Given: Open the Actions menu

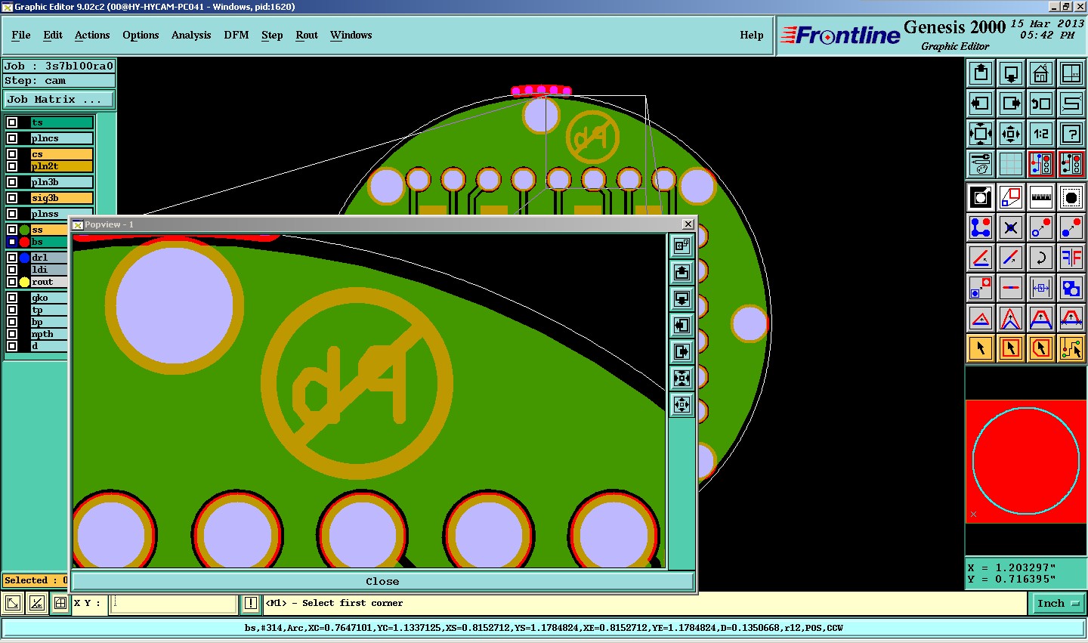Looking at the screenshot, I should tap(92, 35).
